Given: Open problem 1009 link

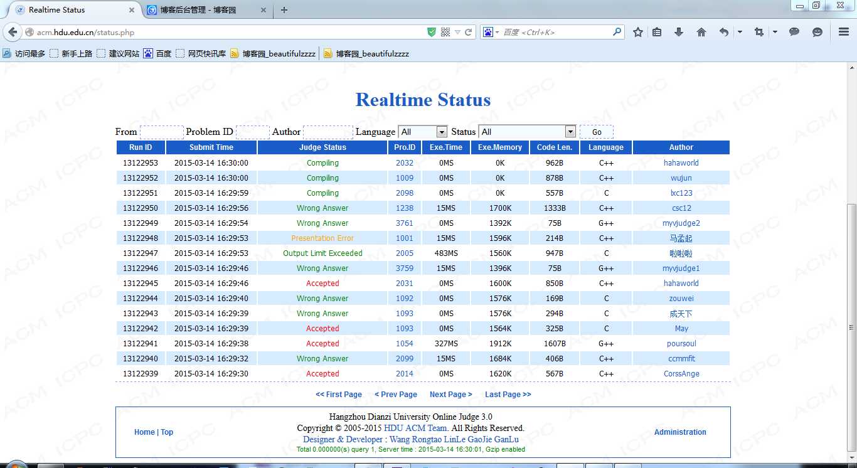Looking at the screenshot, I should [x=405, y=178].
